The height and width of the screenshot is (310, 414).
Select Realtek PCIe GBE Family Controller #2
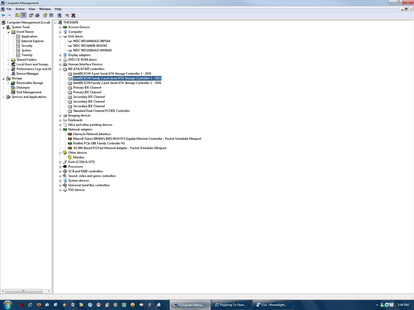pyautogui.click(x=99, y=143)
